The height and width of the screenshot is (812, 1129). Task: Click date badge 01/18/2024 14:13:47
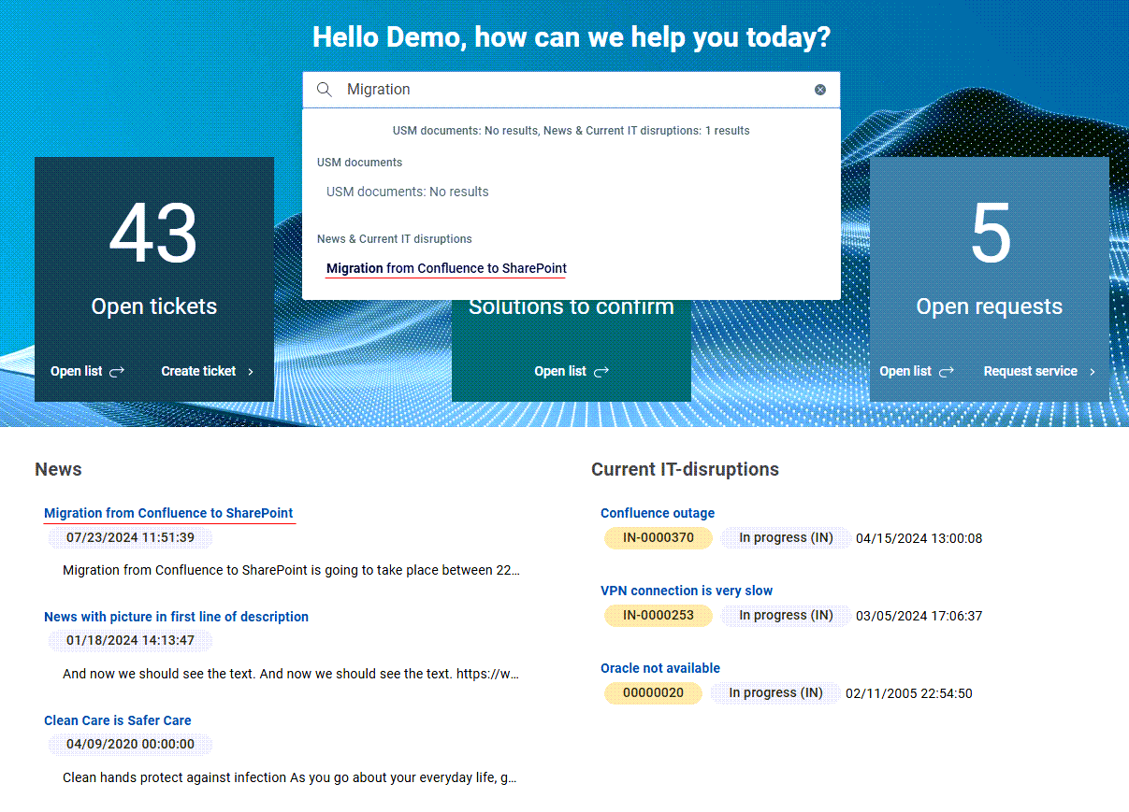click(x=131, y=641)
